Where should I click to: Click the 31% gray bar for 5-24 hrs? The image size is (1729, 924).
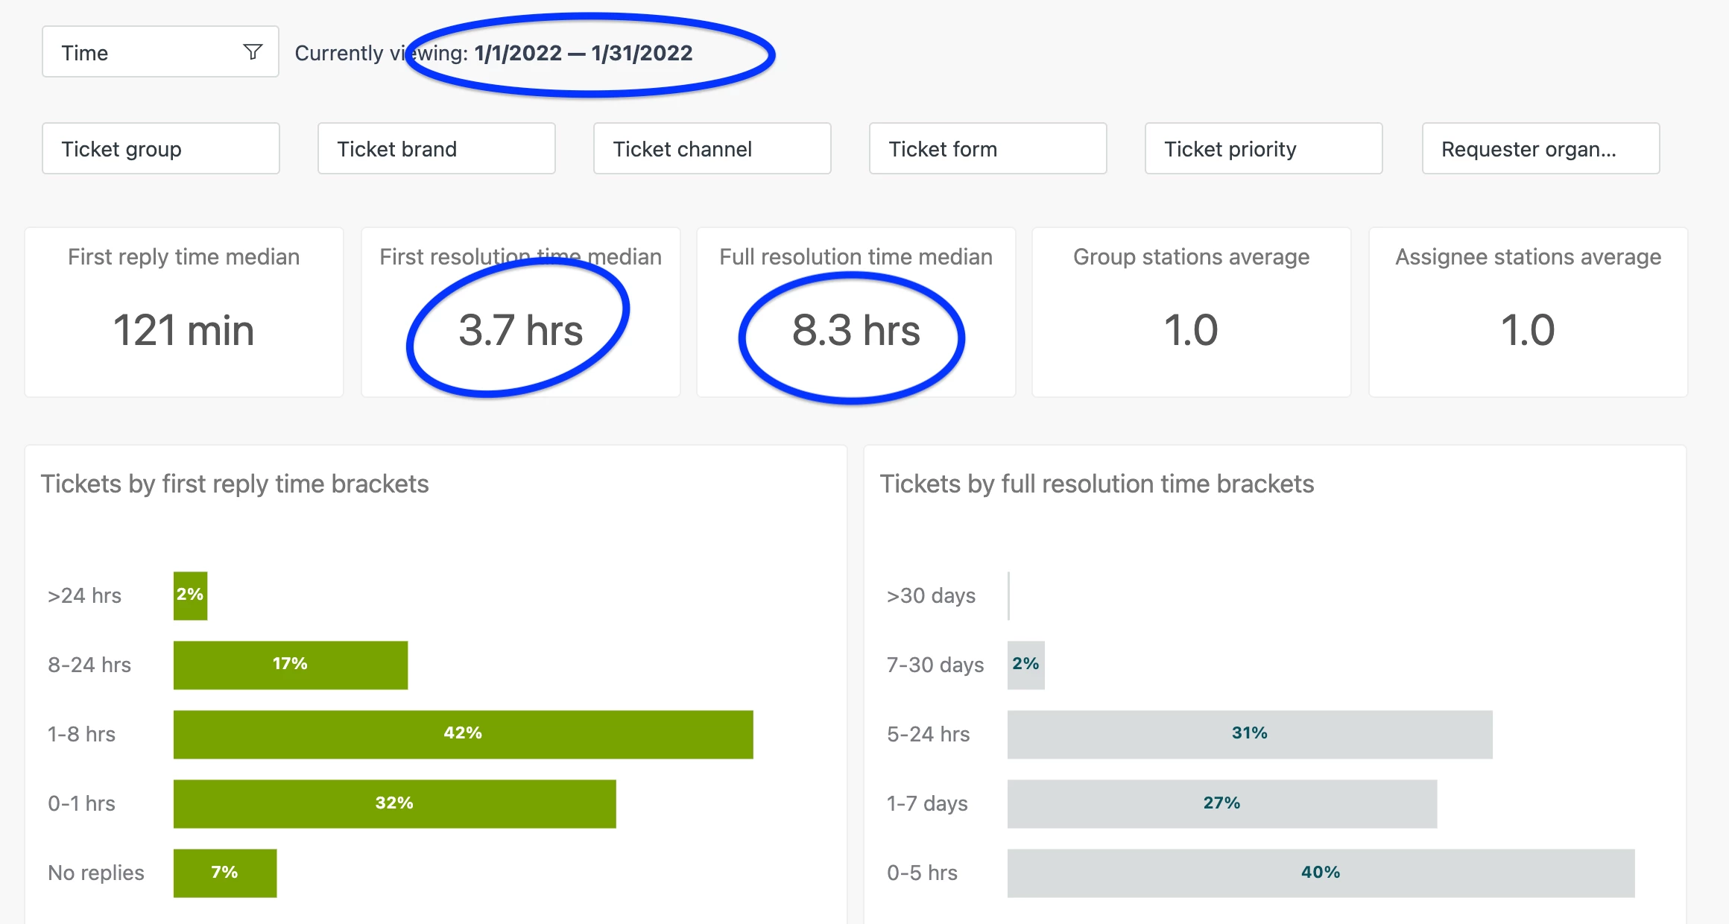1249,734
